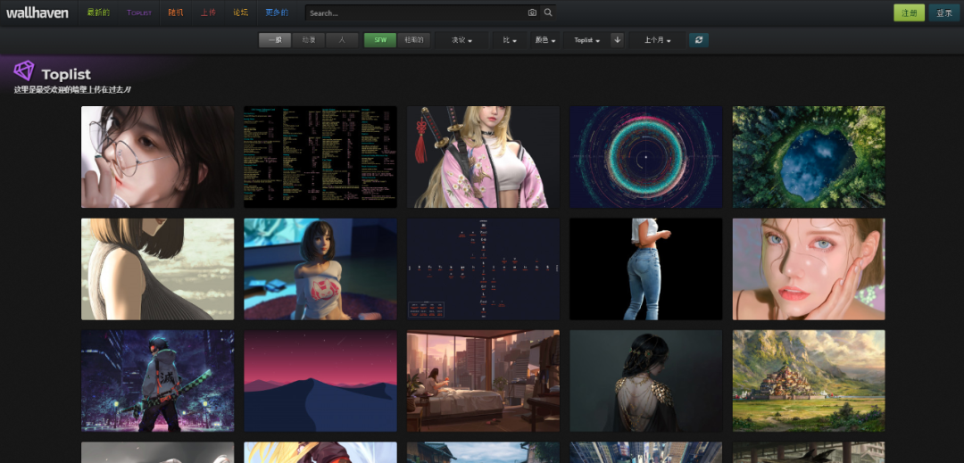Toggle the 动漫 anime category filter
Viewport: 964px width, 463px height.
coord(309,40)
